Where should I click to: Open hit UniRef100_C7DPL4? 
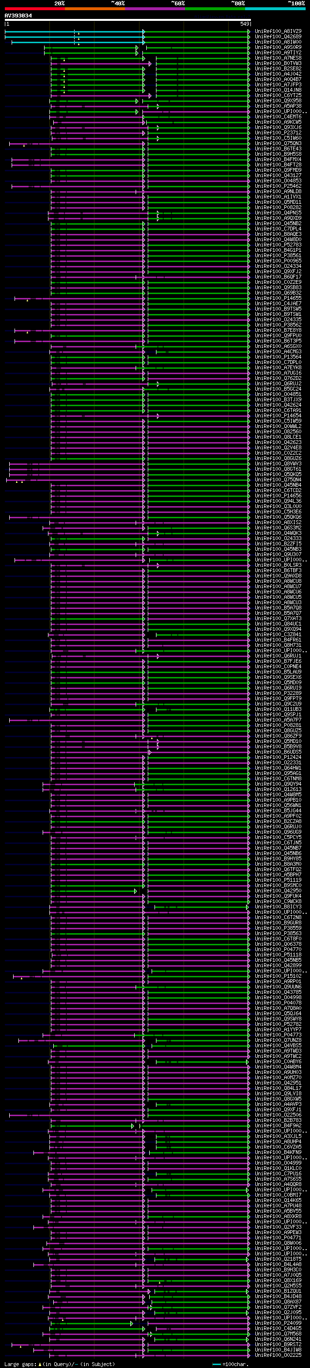tap(278, 229)
